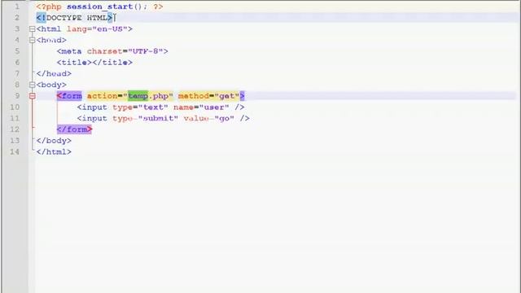Click the highlighted closing form tag
This screenshot has height=293, width=521.
click(74, 129)
